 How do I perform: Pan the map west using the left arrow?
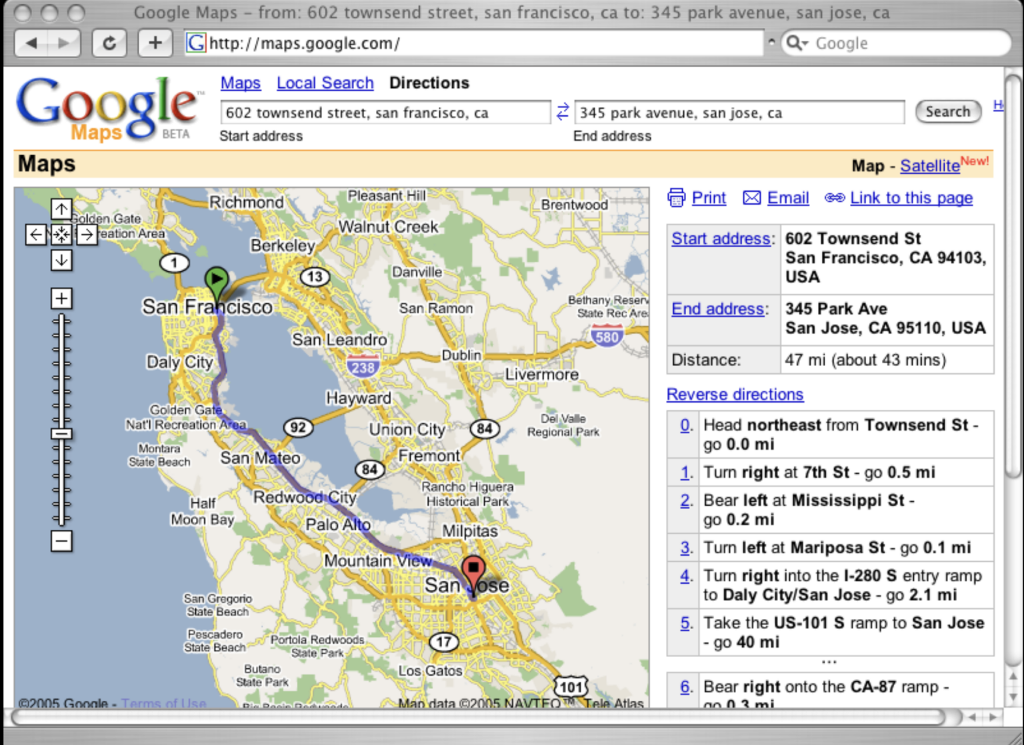tap(36, 235)
